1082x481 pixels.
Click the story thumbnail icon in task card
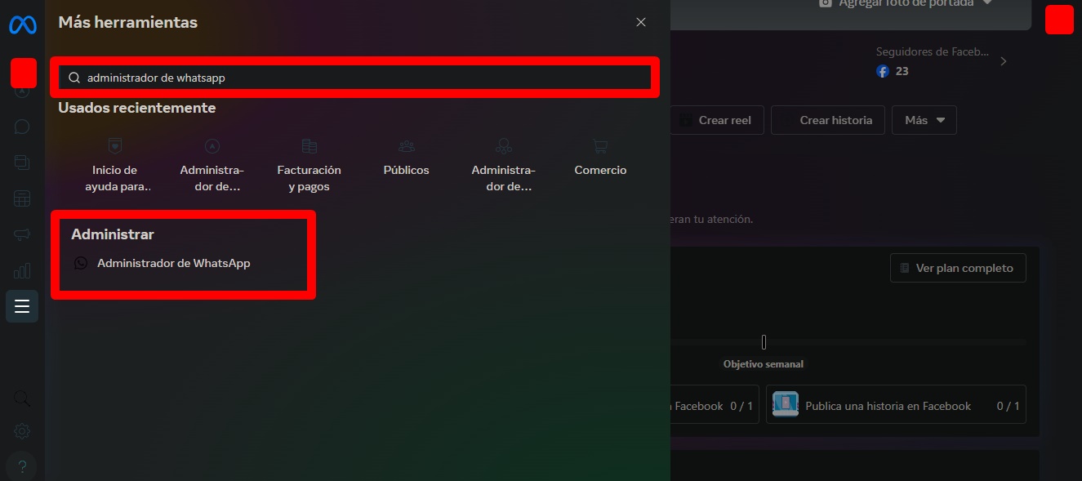coord(786,404)
